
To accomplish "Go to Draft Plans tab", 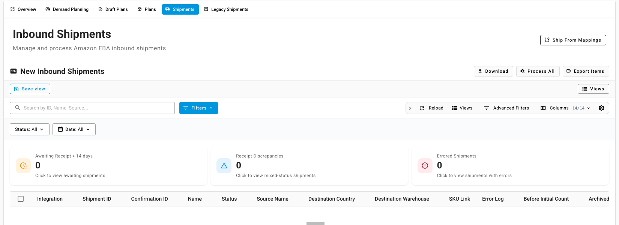I will click(113, 9).
